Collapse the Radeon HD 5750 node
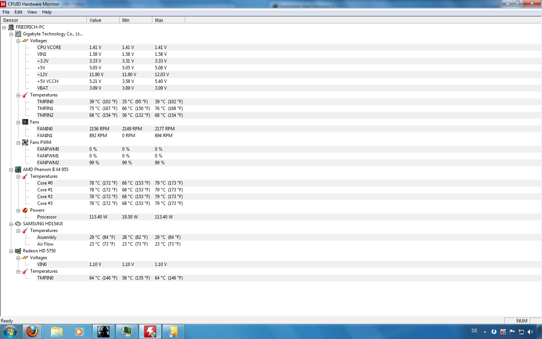Viewport: 542px width, 339px height. coord(11,251)
